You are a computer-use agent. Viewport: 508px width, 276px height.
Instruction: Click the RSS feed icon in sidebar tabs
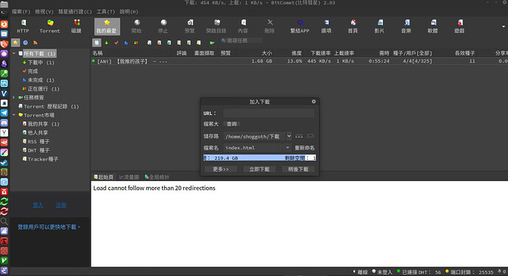[x=35, y=43]
